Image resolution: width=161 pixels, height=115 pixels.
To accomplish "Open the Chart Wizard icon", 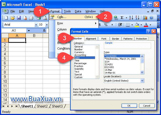I will click(145, 18).
